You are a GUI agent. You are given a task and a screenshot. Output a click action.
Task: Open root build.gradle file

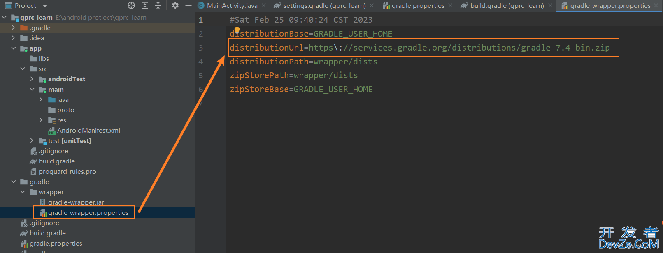[48, 233]
